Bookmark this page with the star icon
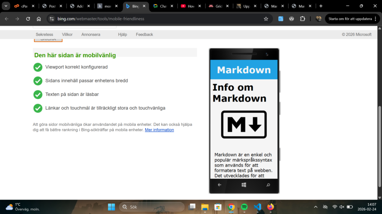This screenshot has width=382, height=214. pos(266,19)
